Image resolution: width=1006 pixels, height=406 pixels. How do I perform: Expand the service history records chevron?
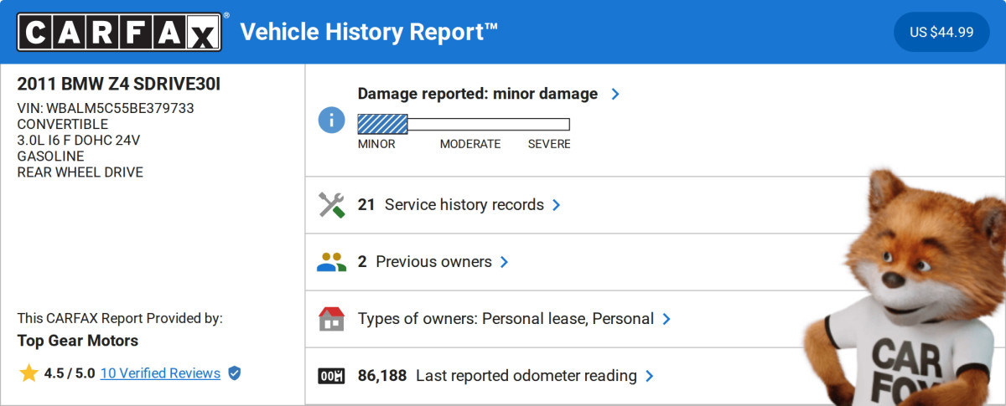coord(557,205)
